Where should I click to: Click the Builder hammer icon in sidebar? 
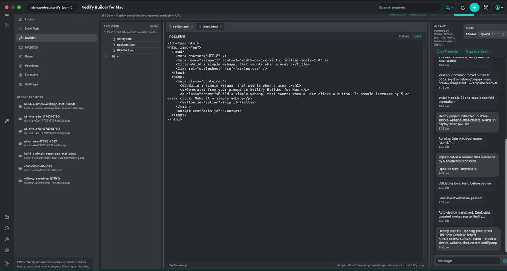[21, 38]
